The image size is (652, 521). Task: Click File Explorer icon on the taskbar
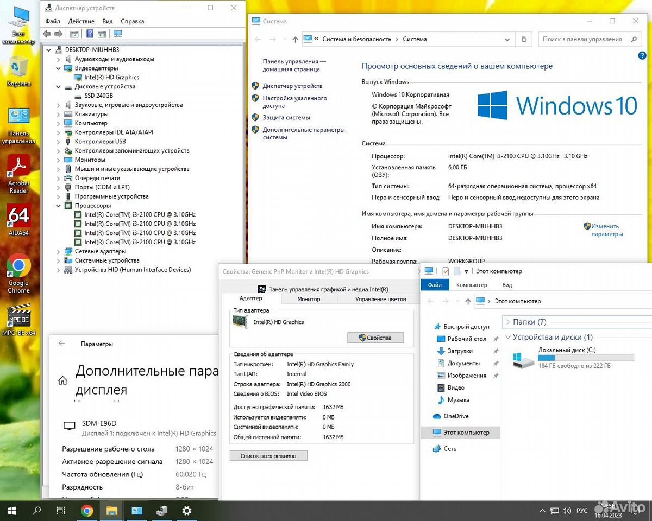(x=112, y=511)
